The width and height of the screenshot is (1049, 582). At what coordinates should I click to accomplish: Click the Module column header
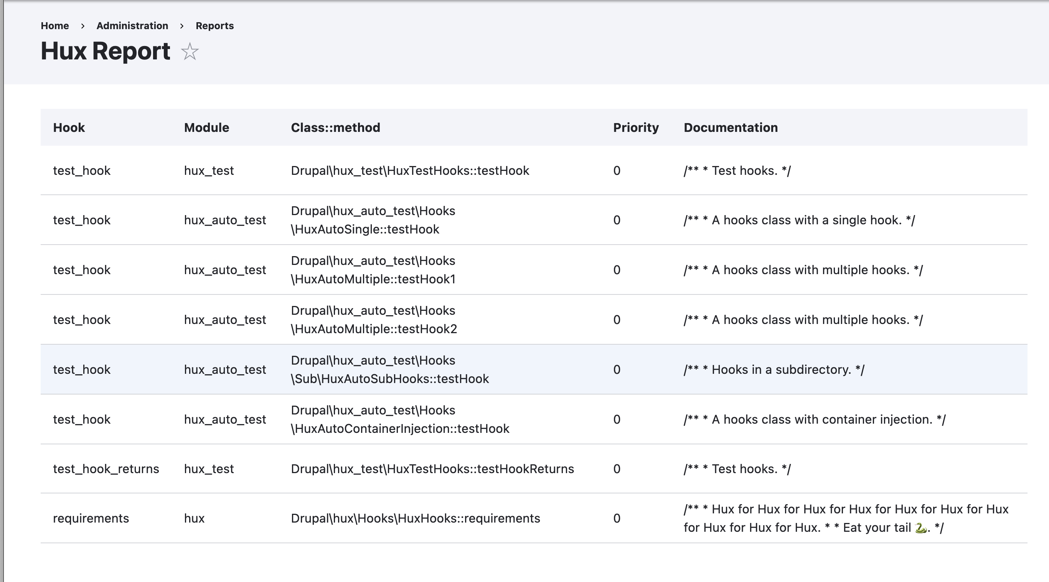pos(206,127)
